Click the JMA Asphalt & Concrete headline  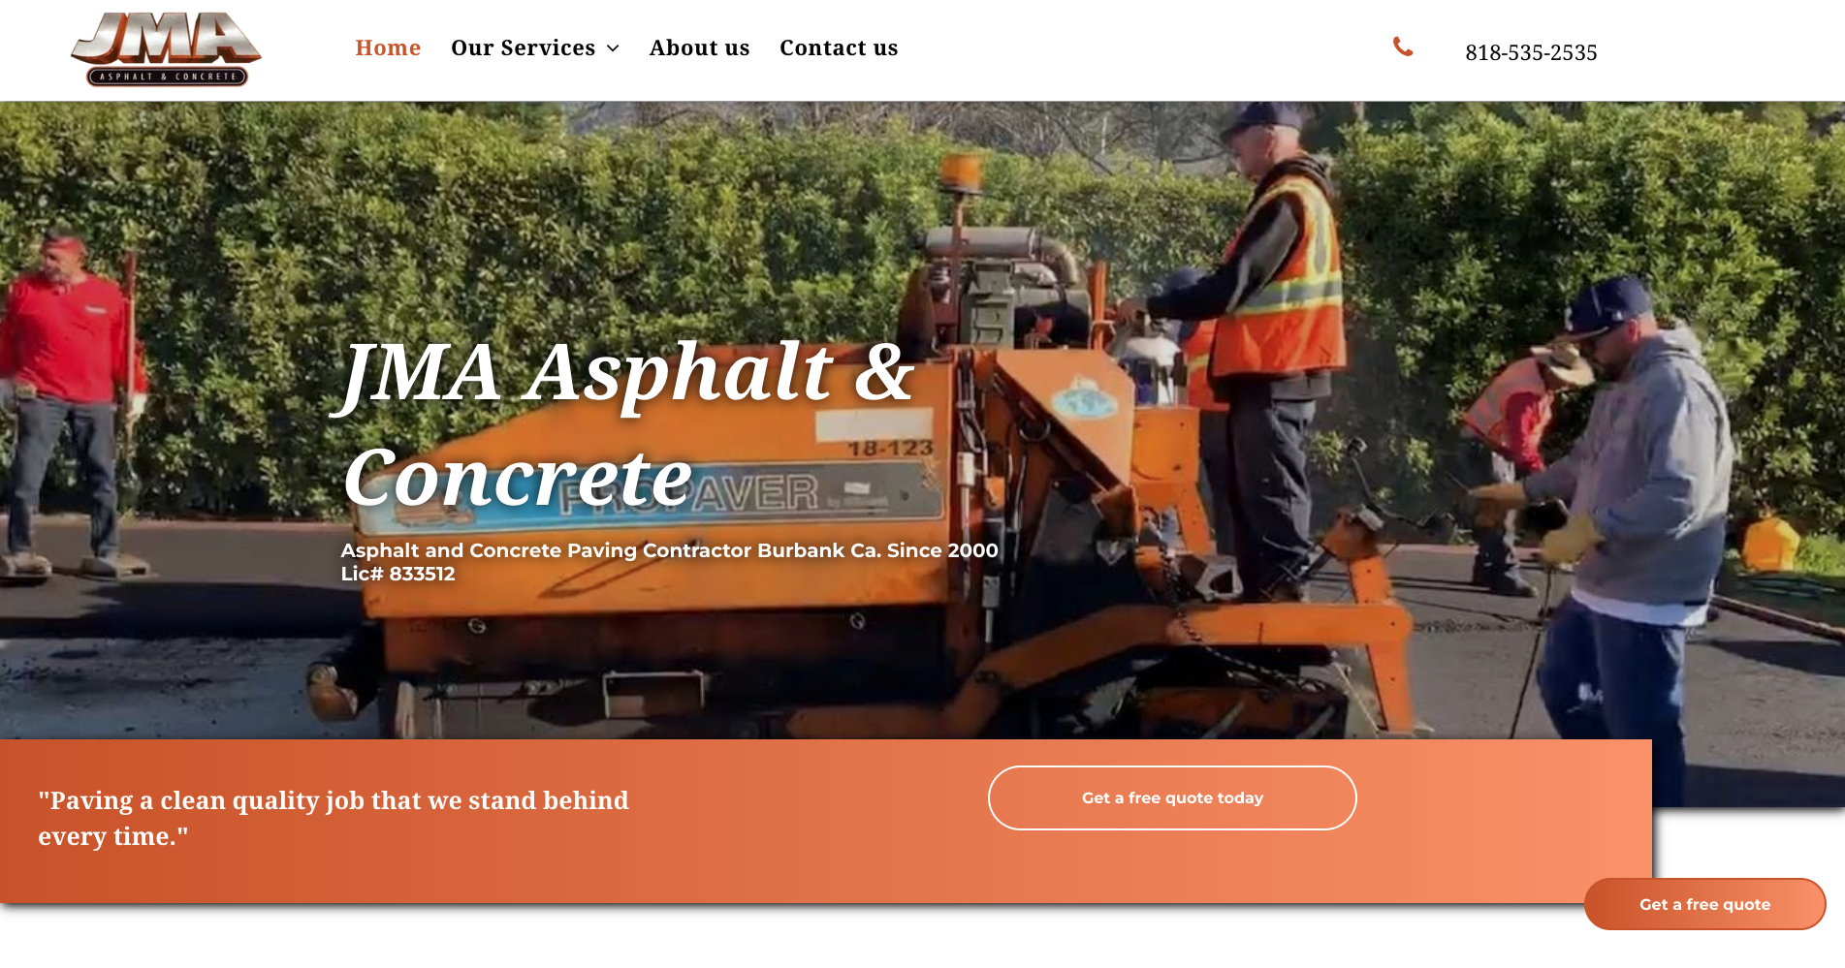627,423
